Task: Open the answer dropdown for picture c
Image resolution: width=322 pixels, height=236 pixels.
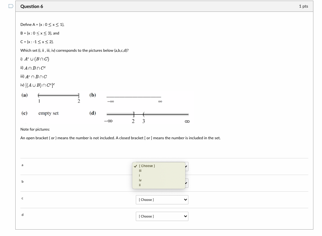Action: [x=162, y=200]
